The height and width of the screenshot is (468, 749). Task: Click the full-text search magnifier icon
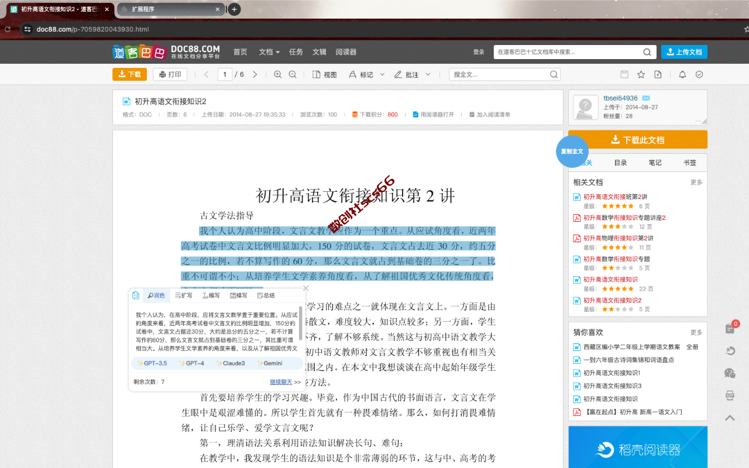click(554, 74)
